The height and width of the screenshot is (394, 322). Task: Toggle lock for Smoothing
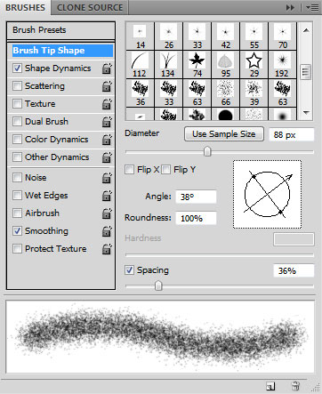[x=107, y=231]
